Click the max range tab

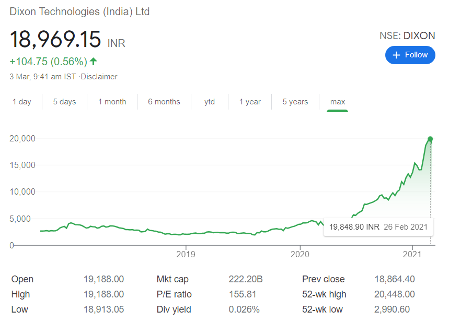click(x=338, y=102)
